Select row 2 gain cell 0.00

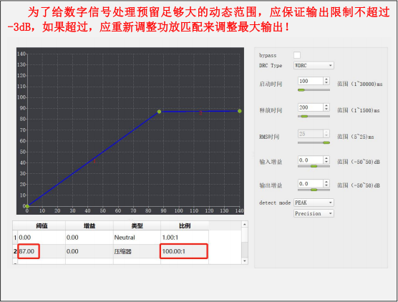[89, 251]
